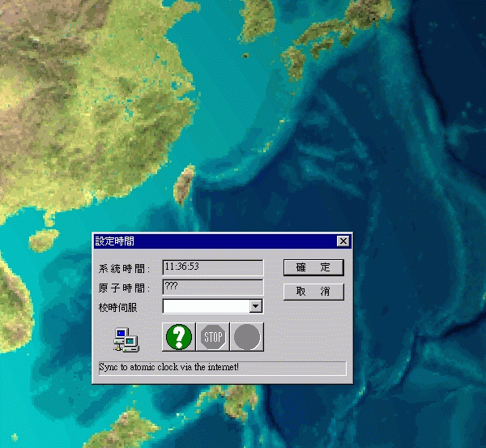This screenshot has width=486, height=448.
Task: Click inside the 校時伺服 combo box field
Action: coord(206,306)
